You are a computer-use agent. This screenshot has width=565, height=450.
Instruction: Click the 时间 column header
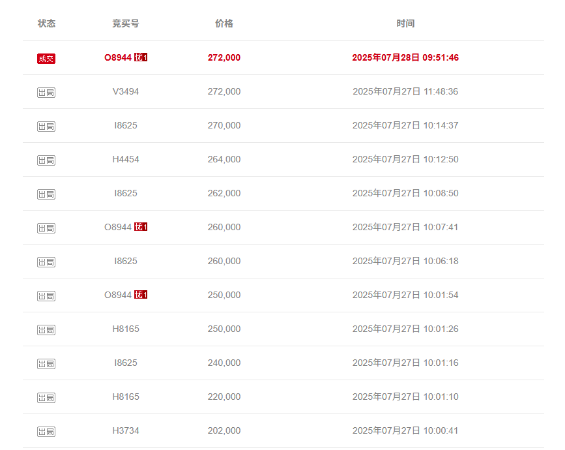pyautogui.click(x=405, y=23)
